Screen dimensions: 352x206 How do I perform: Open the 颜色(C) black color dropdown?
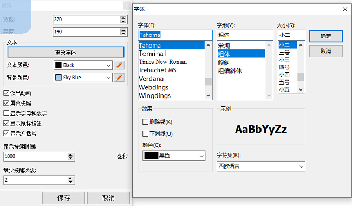tap(201, 156)
